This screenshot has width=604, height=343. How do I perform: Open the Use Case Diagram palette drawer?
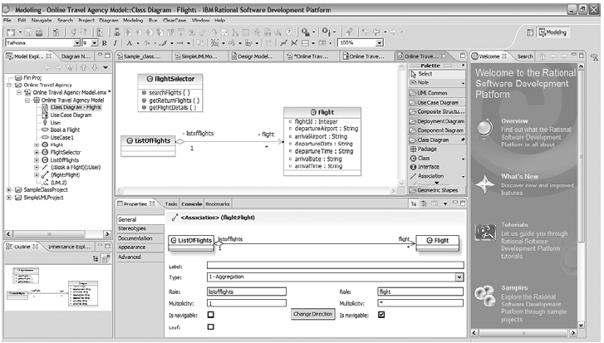(x=436, y=102)
